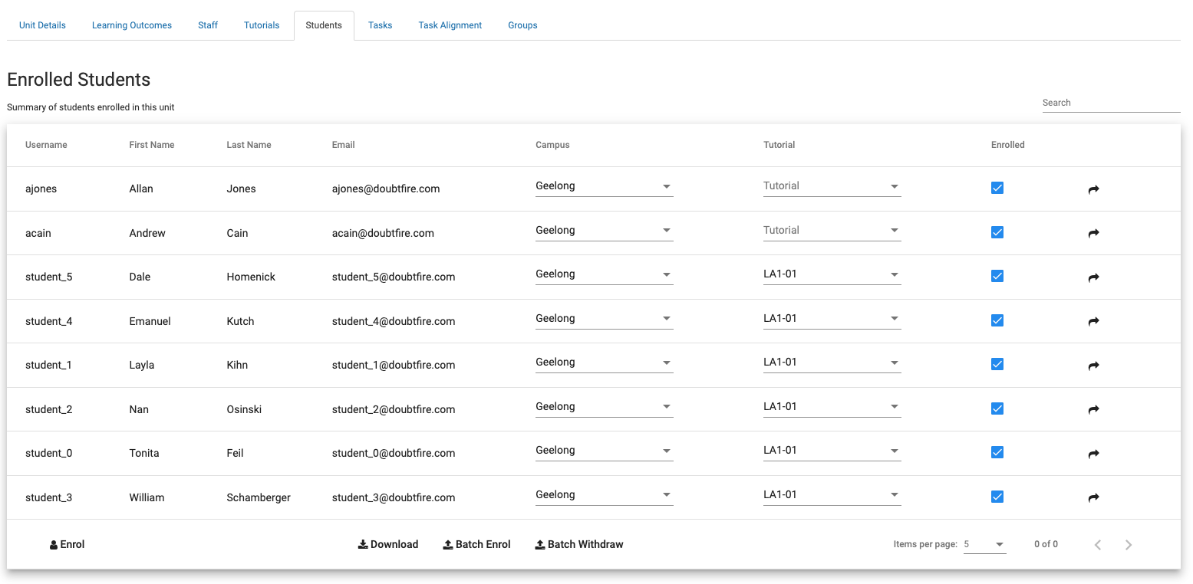
Task: Untick enrolled checkbox for Tonita Feil
Action: (997, 452)
